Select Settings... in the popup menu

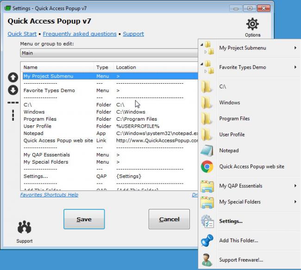(249, 221)
